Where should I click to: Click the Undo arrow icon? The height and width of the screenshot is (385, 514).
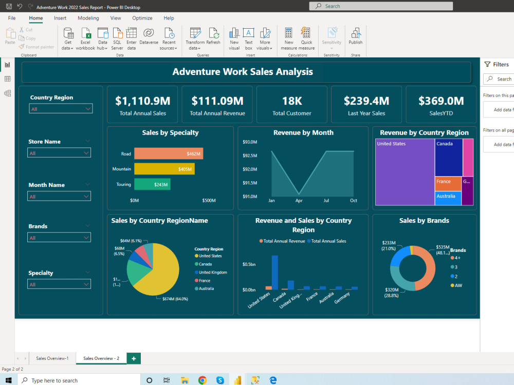tap(20, 6)
